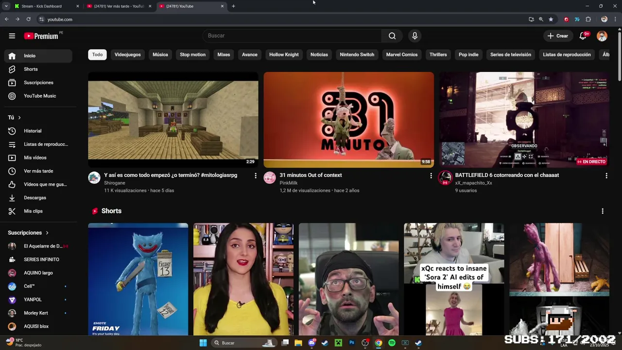Open Spotify from the taskbar
The height and width of the screenshot is (350, 622).
392,343
